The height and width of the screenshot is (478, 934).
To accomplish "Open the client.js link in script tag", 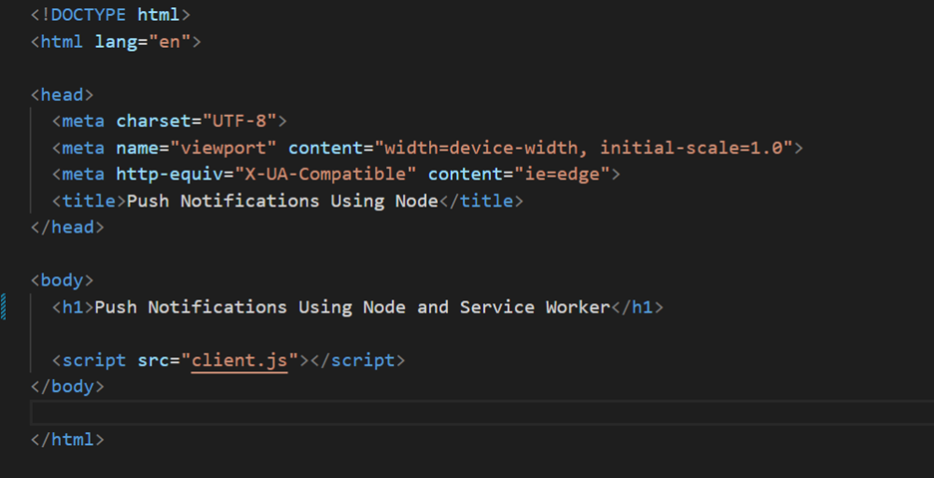I will click(x=239, y=360).
